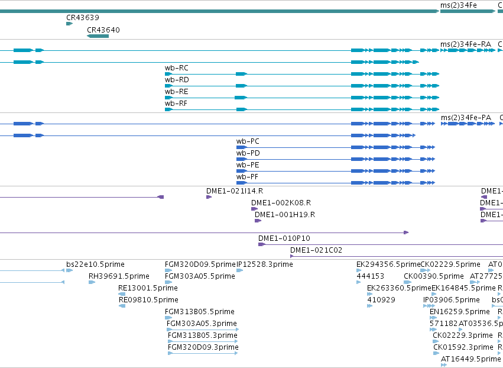
Task: Select the IP03906.5prime EST label
Action: 452,300
